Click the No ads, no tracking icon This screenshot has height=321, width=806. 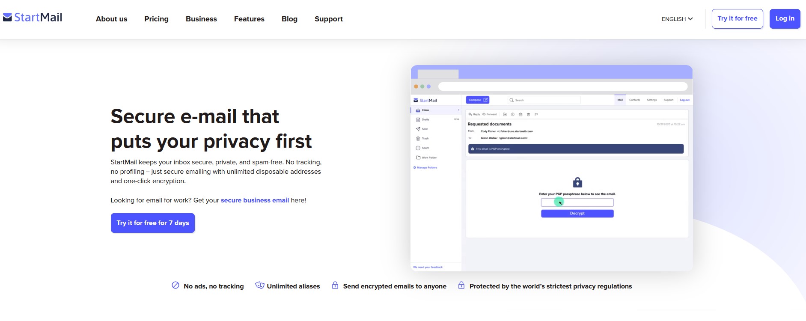click(175, 285)
